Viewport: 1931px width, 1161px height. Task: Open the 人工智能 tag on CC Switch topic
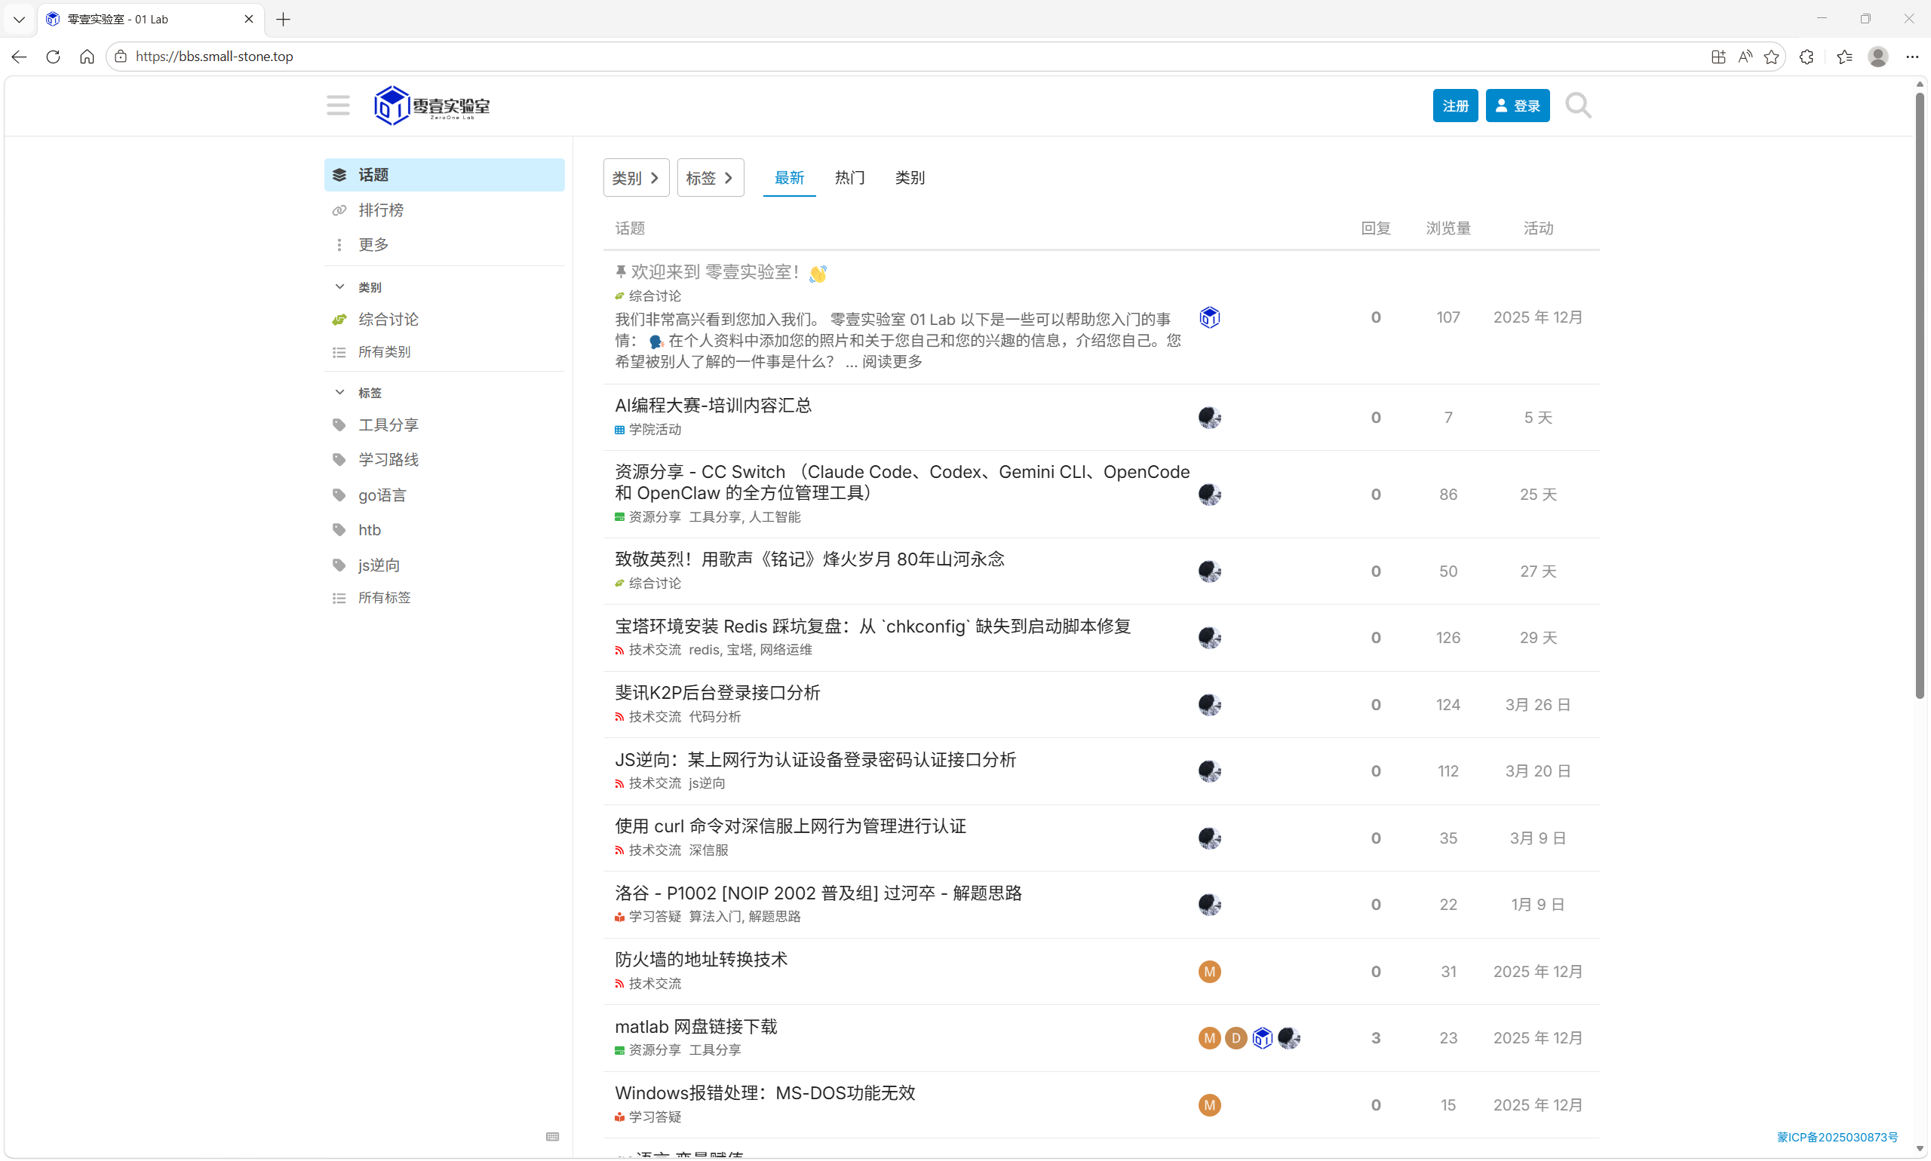774,517
